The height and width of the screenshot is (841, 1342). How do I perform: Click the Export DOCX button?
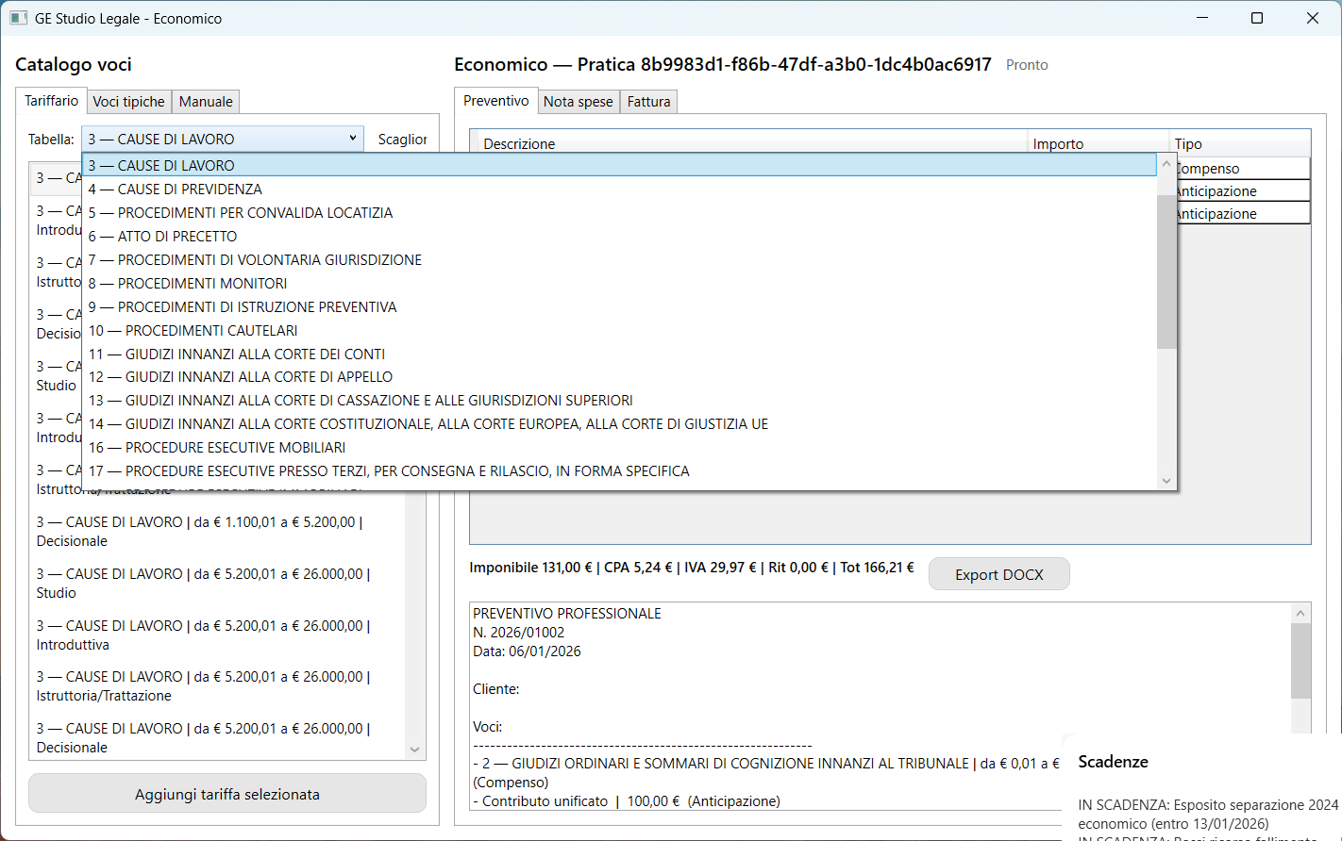coord(998,574)
